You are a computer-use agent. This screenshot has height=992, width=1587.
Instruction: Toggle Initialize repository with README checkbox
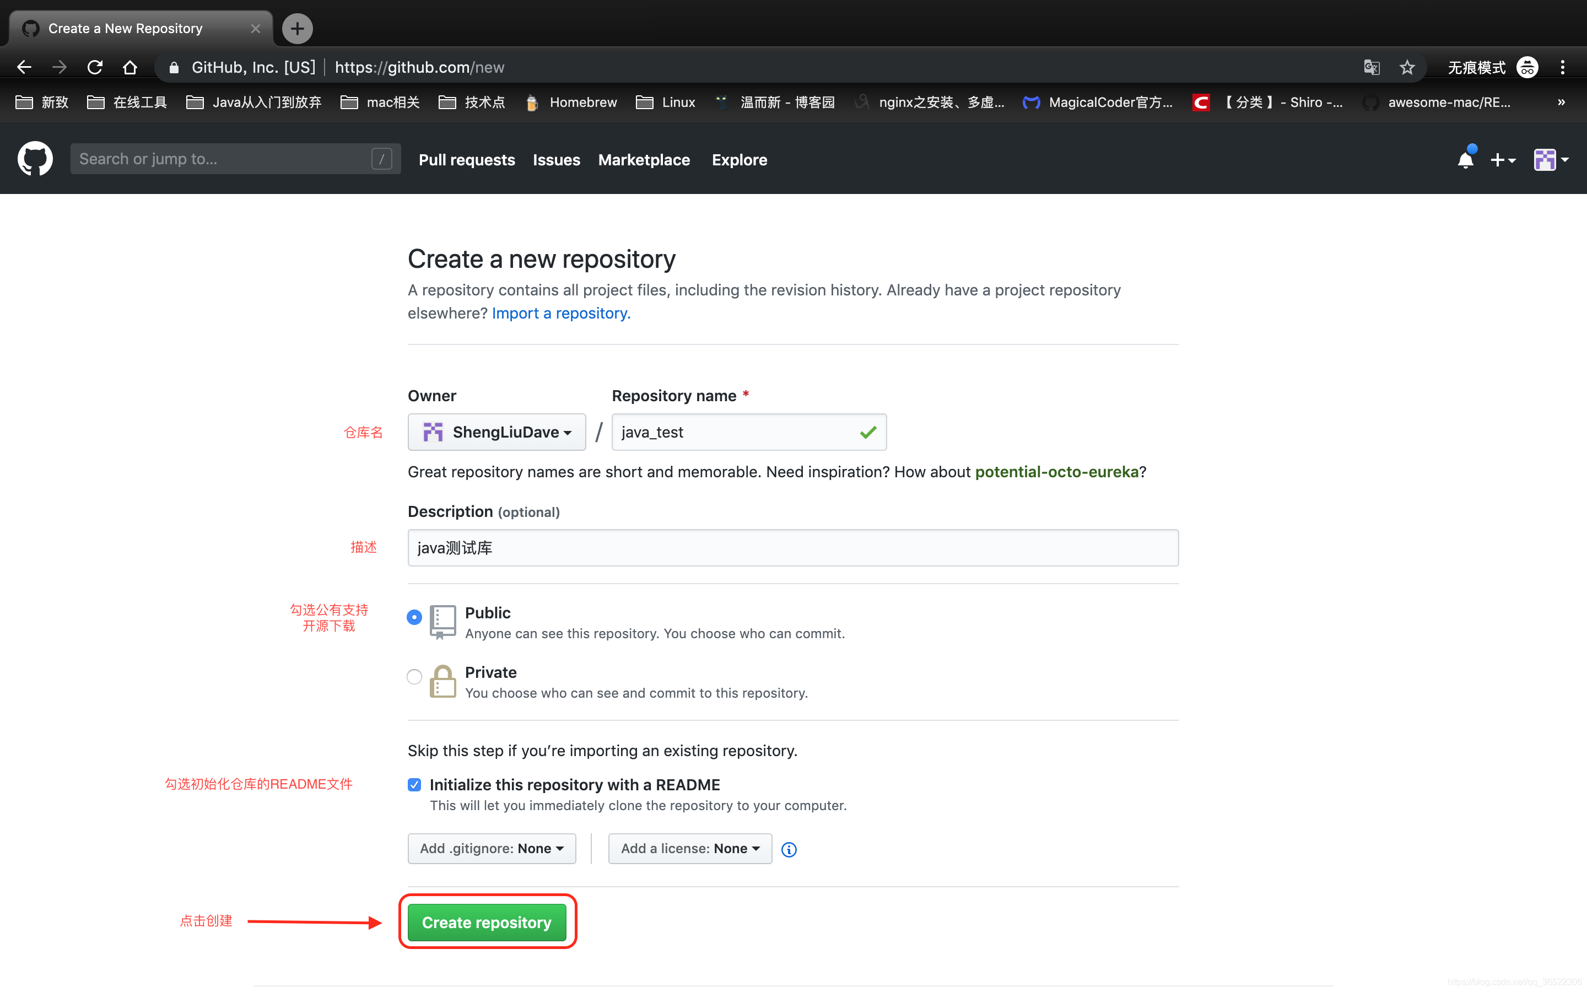[x=414, y=784]
